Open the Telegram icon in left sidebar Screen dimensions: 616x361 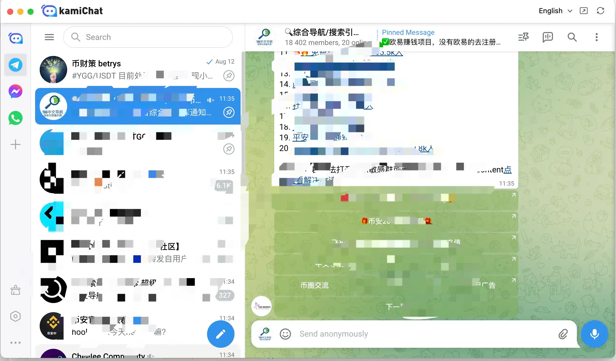[16, 65]
